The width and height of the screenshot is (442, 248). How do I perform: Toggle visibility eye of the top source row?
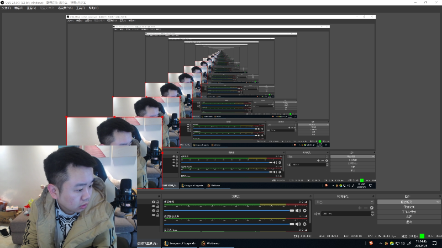pos(154,202)
